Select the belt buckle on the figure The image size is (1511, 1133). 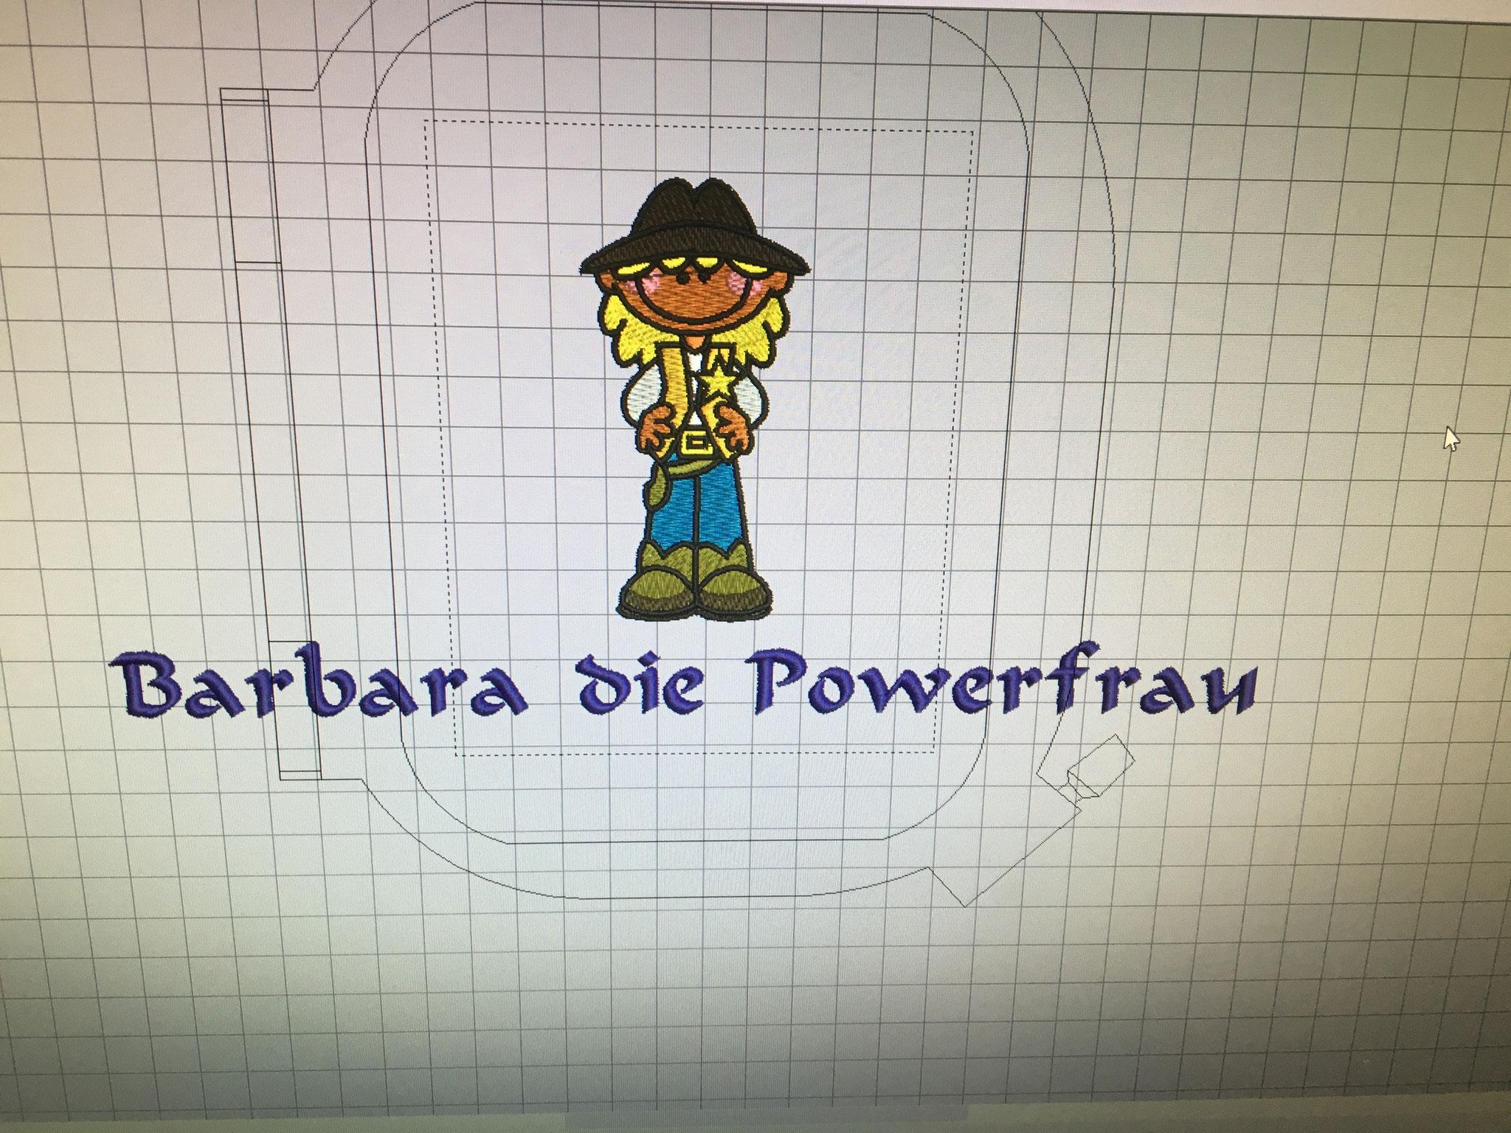coord(696,443)
